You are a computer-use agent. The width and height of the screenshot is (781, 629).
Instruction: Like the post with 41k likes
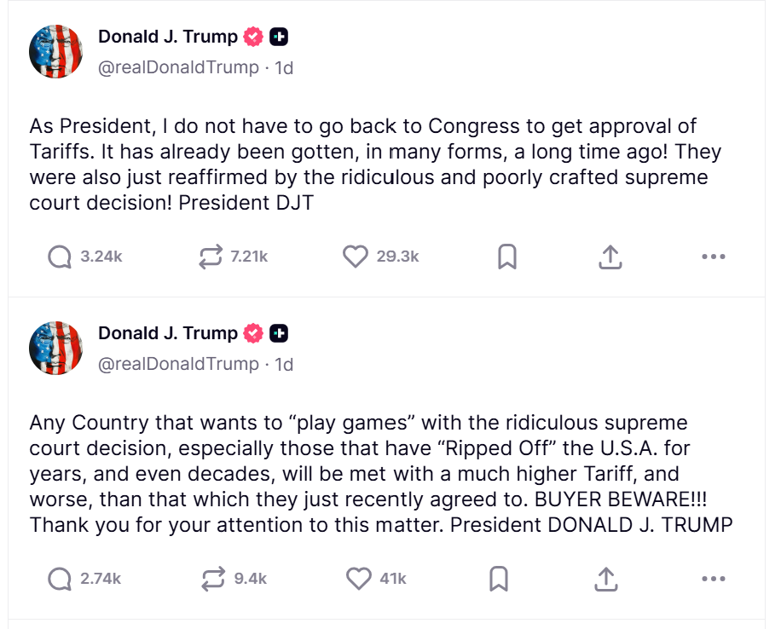(359, 579)
